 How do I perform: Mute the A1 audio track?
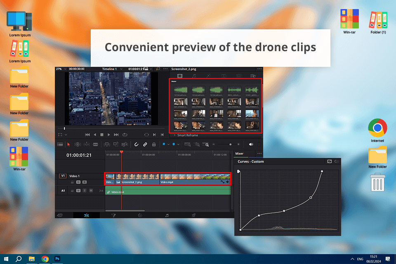91,191
